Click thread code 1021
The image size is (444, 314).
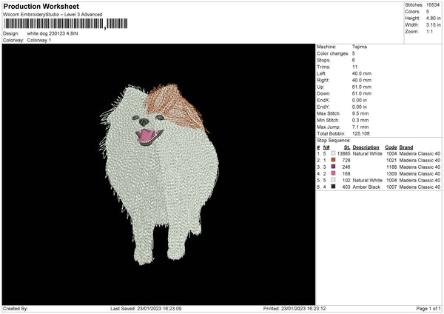coord(391,161)
